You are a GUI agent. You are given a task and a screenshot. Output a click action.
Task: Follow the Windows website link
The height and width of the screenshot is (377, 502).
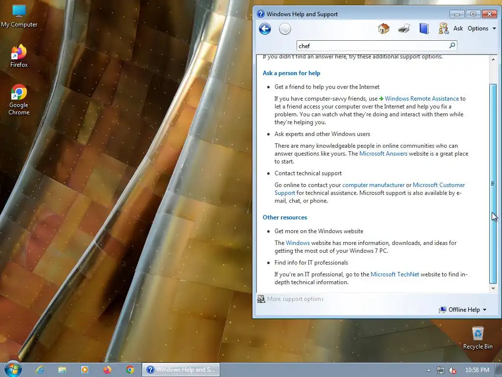[298, 243]
